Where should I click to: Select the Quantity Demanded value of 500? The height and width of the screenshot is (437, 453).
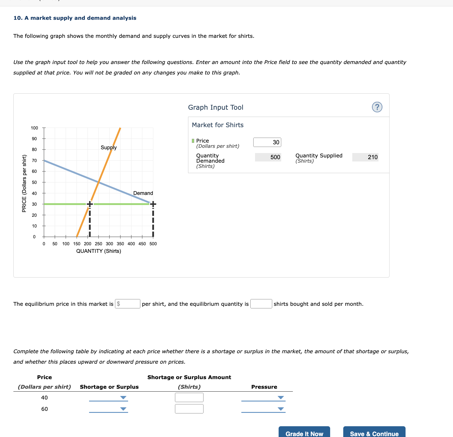pyautogui.click(x=268, y=157)
